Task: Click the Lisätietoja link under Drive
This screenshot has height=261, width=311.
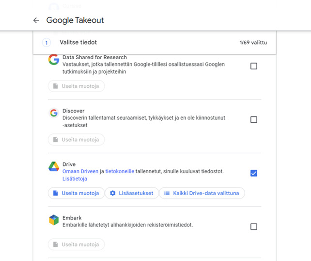Action: tap(75, 179)
